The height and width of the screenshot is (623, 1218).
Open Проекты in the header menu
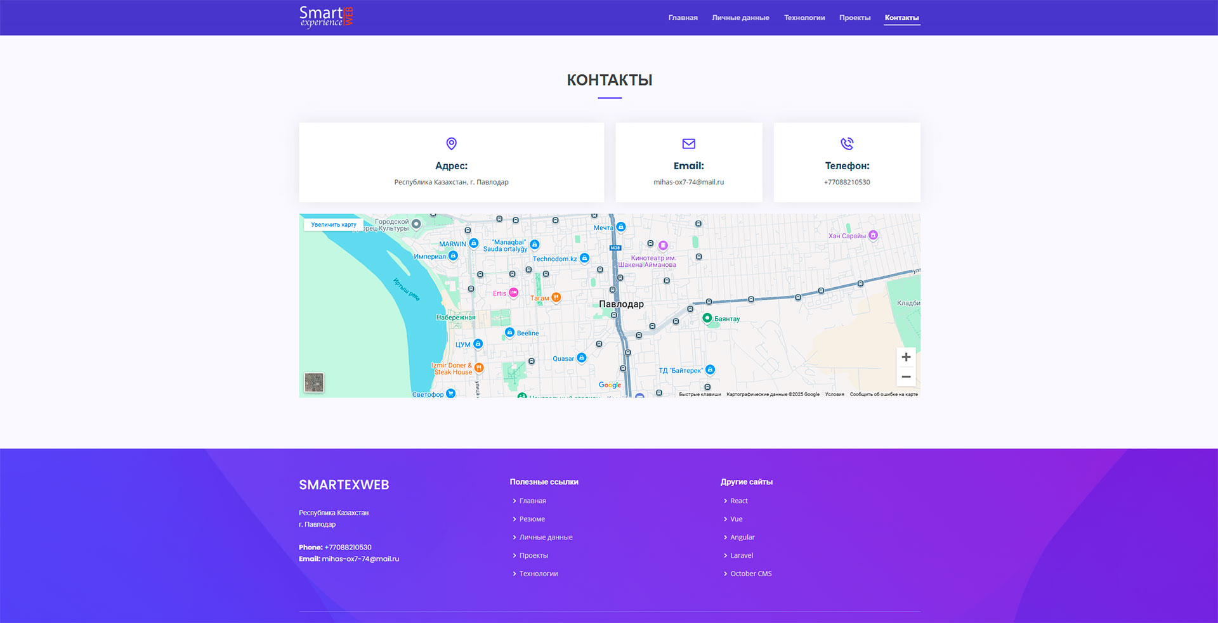tap(855, 18)
